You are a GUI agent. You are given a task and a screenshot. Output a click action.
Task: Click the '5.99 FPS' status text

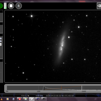(x=39, y=96)
